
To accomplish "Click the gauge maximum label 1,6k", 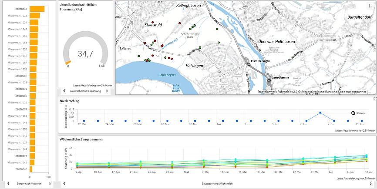I will 102,66.
